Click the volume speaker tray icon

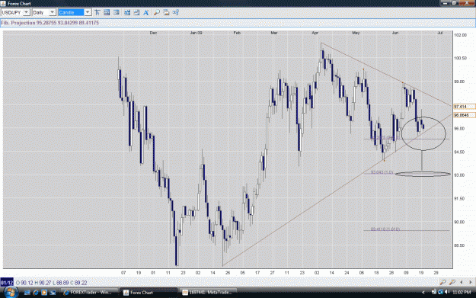448,292
